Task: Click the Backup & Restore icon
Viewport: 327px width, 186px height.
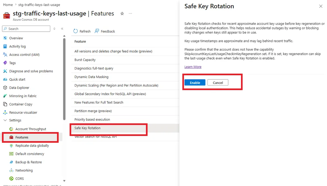Action: (x=11, y=162)
